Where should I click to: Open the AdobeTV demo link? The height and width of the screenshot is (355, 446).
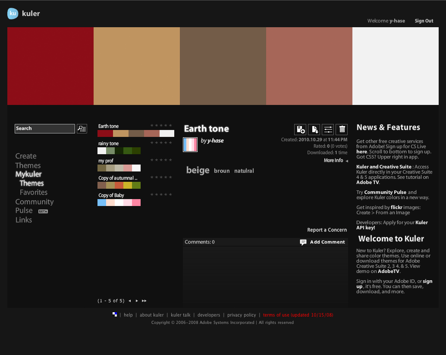pyautogui.click(x=389, y=271)
